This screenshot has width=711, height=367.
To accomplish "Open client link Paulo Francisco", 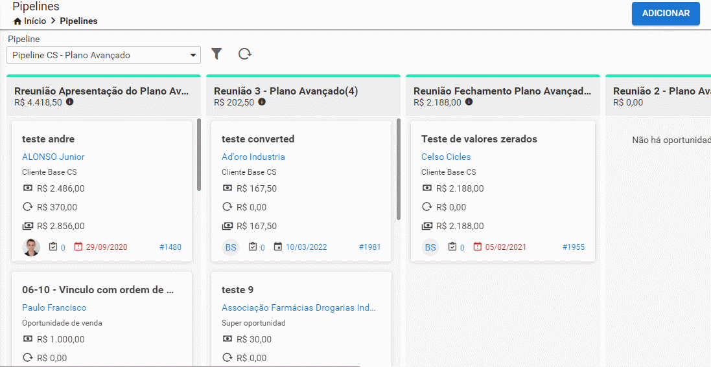I will [54, 307].
